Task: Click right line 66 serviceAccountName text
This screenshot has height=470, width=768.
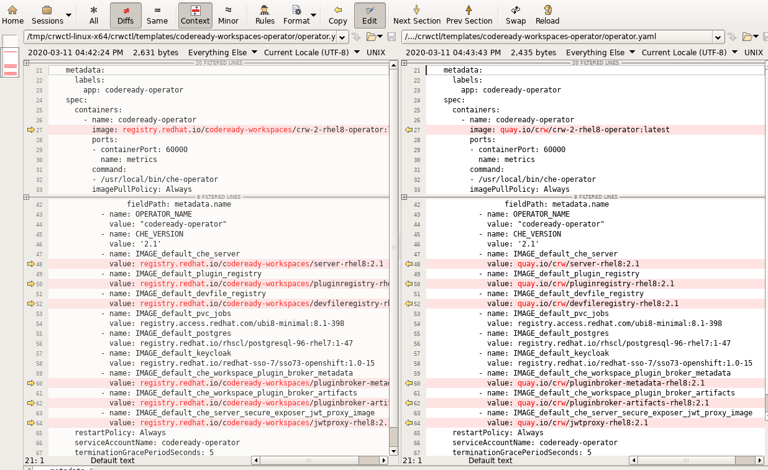Action: (x=535, y=443)
